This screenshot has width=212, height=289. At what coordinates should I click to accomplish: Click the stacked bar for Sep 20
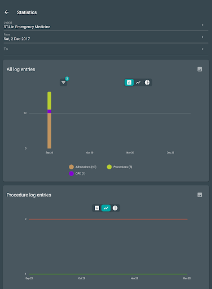point(49,120)
